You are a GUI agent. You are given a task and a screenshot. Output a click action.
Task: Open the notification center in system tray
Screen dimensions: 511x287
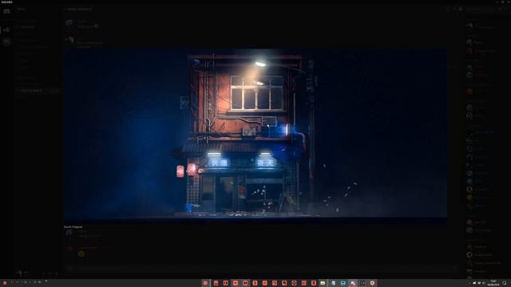coord(505,283)
